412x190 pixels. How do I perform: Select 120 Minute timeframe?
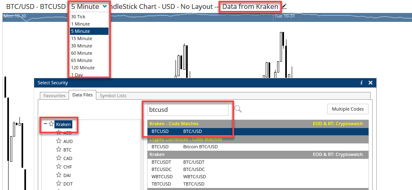(89, 68)
